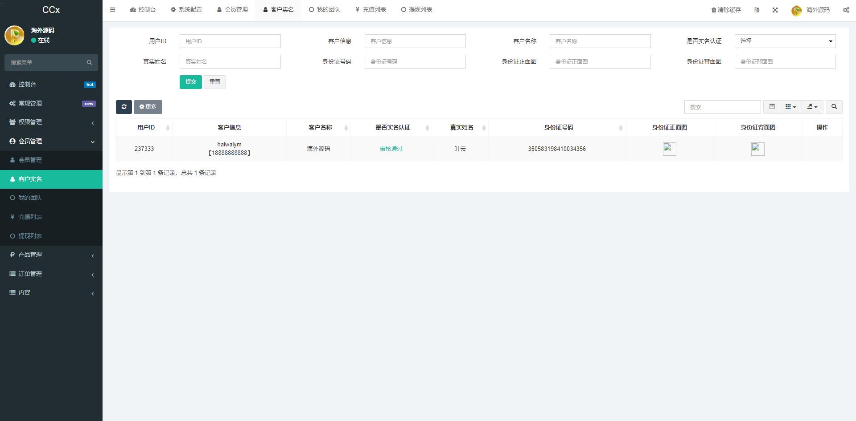This screenshot has height=421, width=856.
Task: Click the fullscreen expand icon
Action: pos(775,10)
